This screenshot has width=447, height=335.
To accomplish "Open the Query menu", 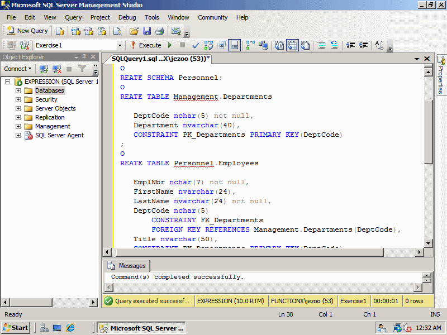I will tap(73, 17).
